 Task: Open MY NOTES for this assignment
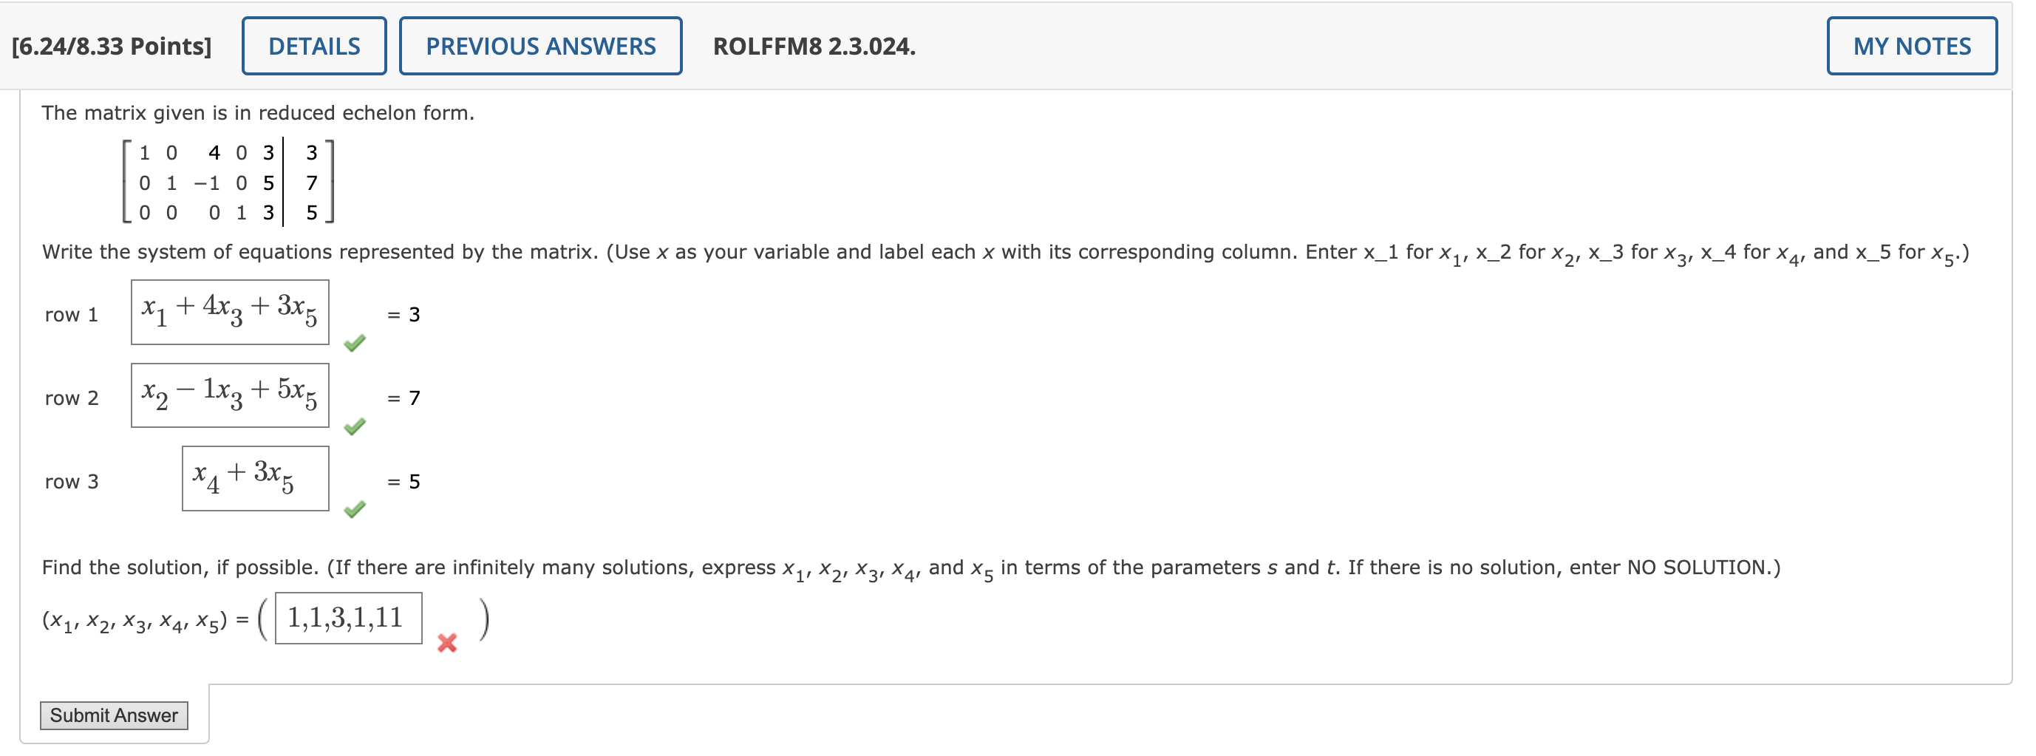[x=1913, y=46]
